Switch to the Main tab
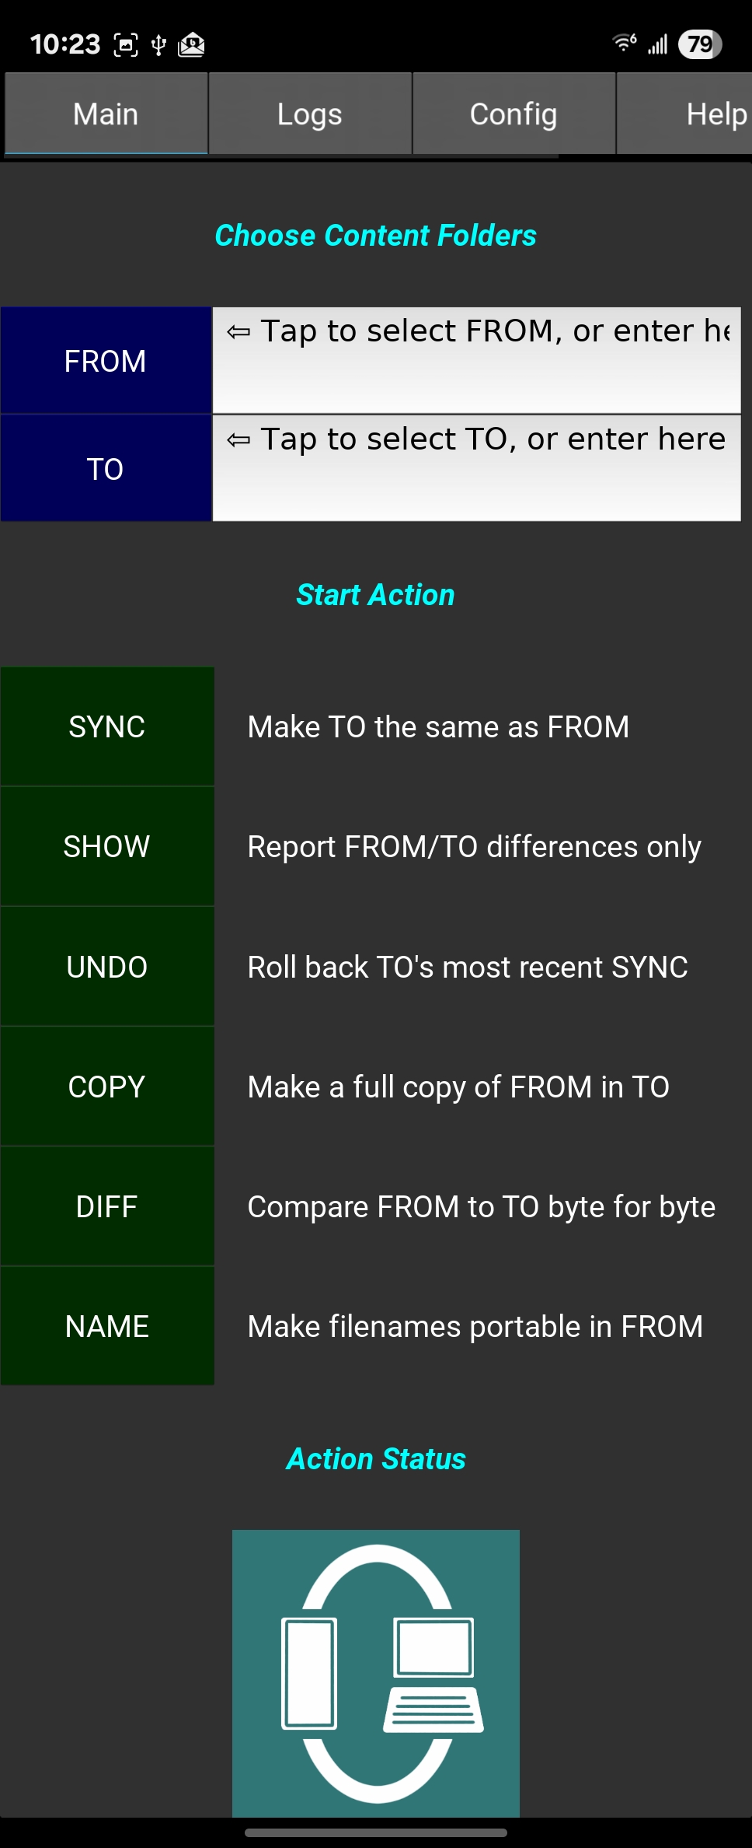Image resolution: width=752 pixels, height=1848 pixels. coord(106,114)
